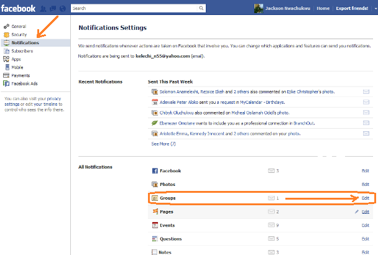Screen dimensions: 378x255
Task: Click the General gears icon
Action: click(x=6, y=26)
